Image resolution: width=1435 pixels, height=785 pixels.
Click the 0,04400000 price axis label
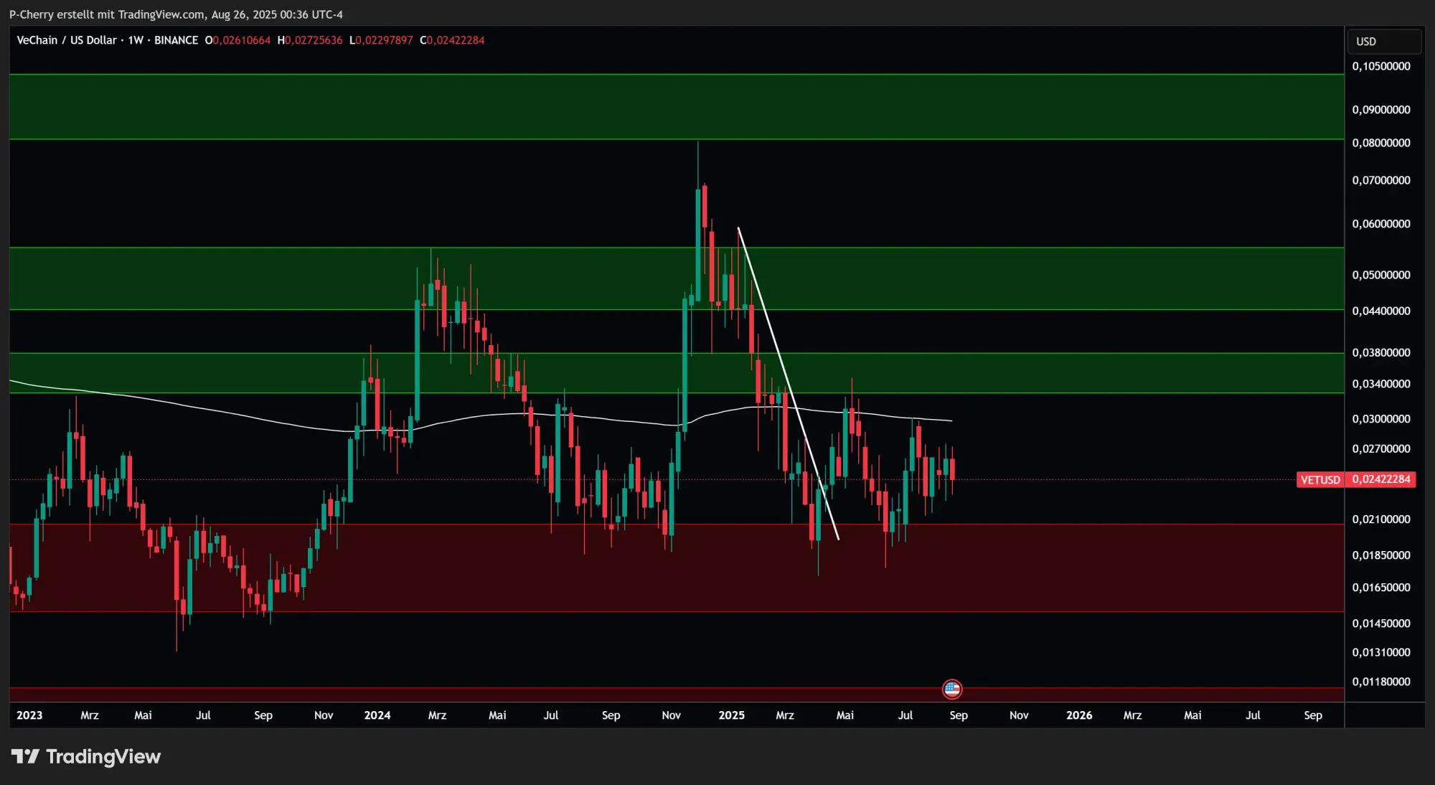click(x=1381, y=311)
